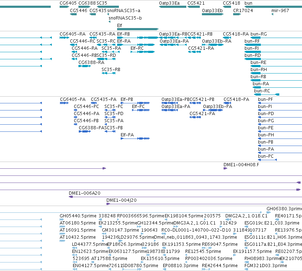The height and width of the screenshot is (271, 302).
Task: Select the GM30147.3prime EST label
Action: 120,230
